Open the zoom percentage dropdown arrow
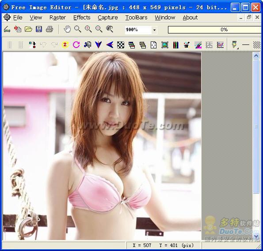Viewport: 263px width, 251px height. coord(154,30)
